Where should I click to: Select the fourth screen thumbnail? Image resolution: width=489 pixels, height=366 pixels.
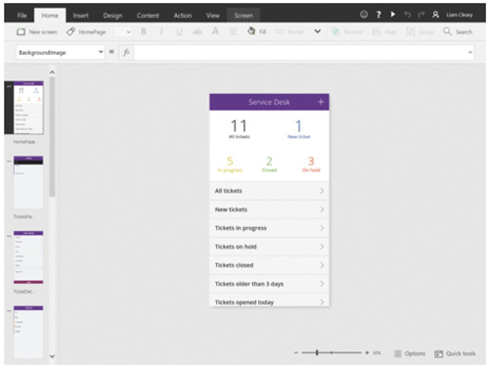28,332
